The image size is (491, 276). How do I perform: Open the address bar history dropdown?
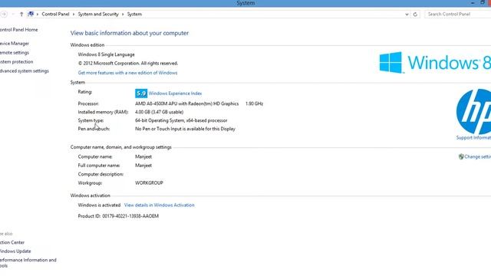407,15
